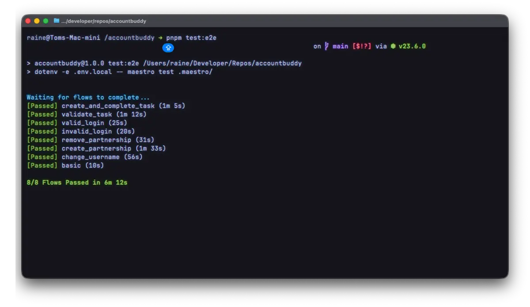Click the line starting accountbuddy@1.0.0 test:e2e
530x307 pixels.
point(164,64)
